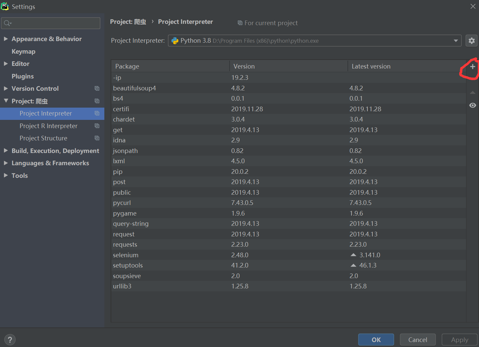Click version 2.48.0 of selenium

coord(240,255)
